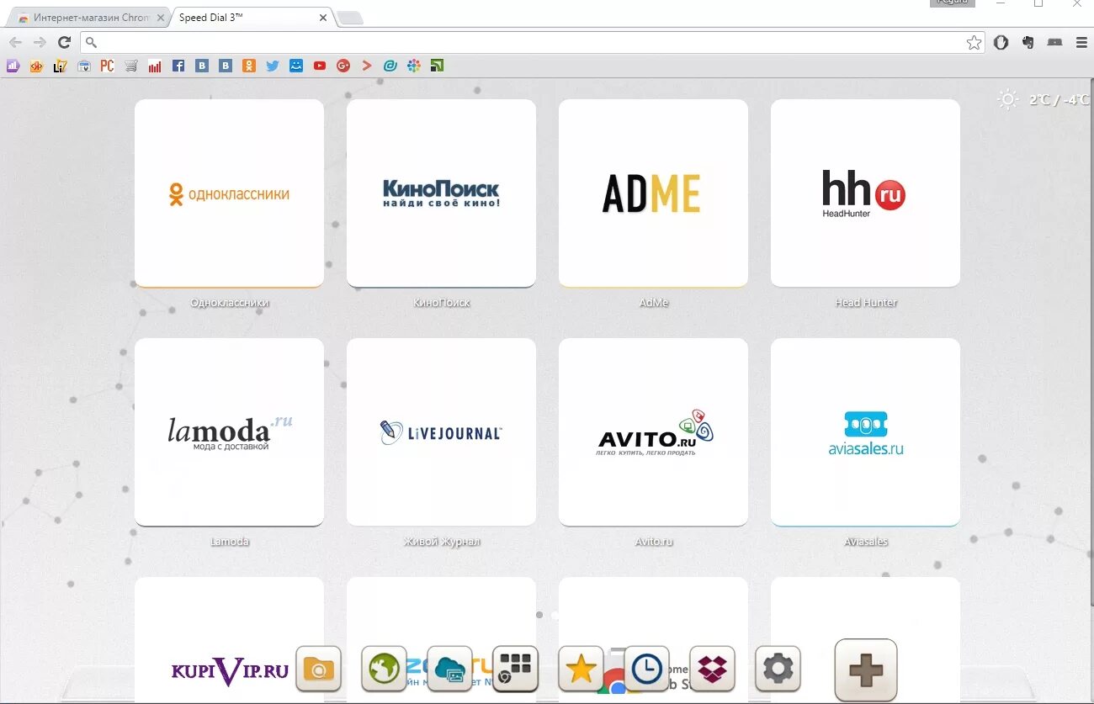The width and height of the screenshot is (1094, 704).
Task: Toggle the bookmark star in the address bar
Action: [x=974, y=42]
